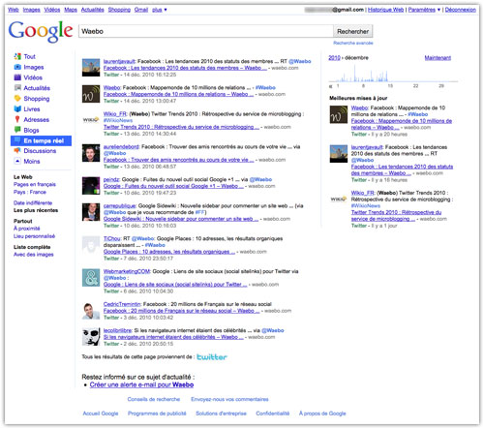Click the Rechercher button

coord(352,31)
